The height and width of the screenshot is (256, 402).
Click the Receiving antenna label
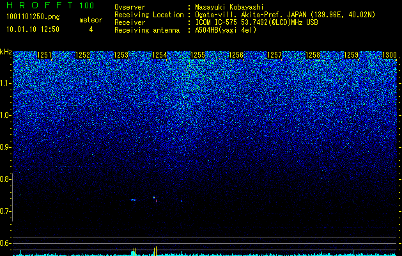147,30
